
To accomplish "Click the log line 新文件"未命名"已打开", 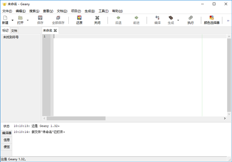I will pyautogui.click(x=39, y=132).
